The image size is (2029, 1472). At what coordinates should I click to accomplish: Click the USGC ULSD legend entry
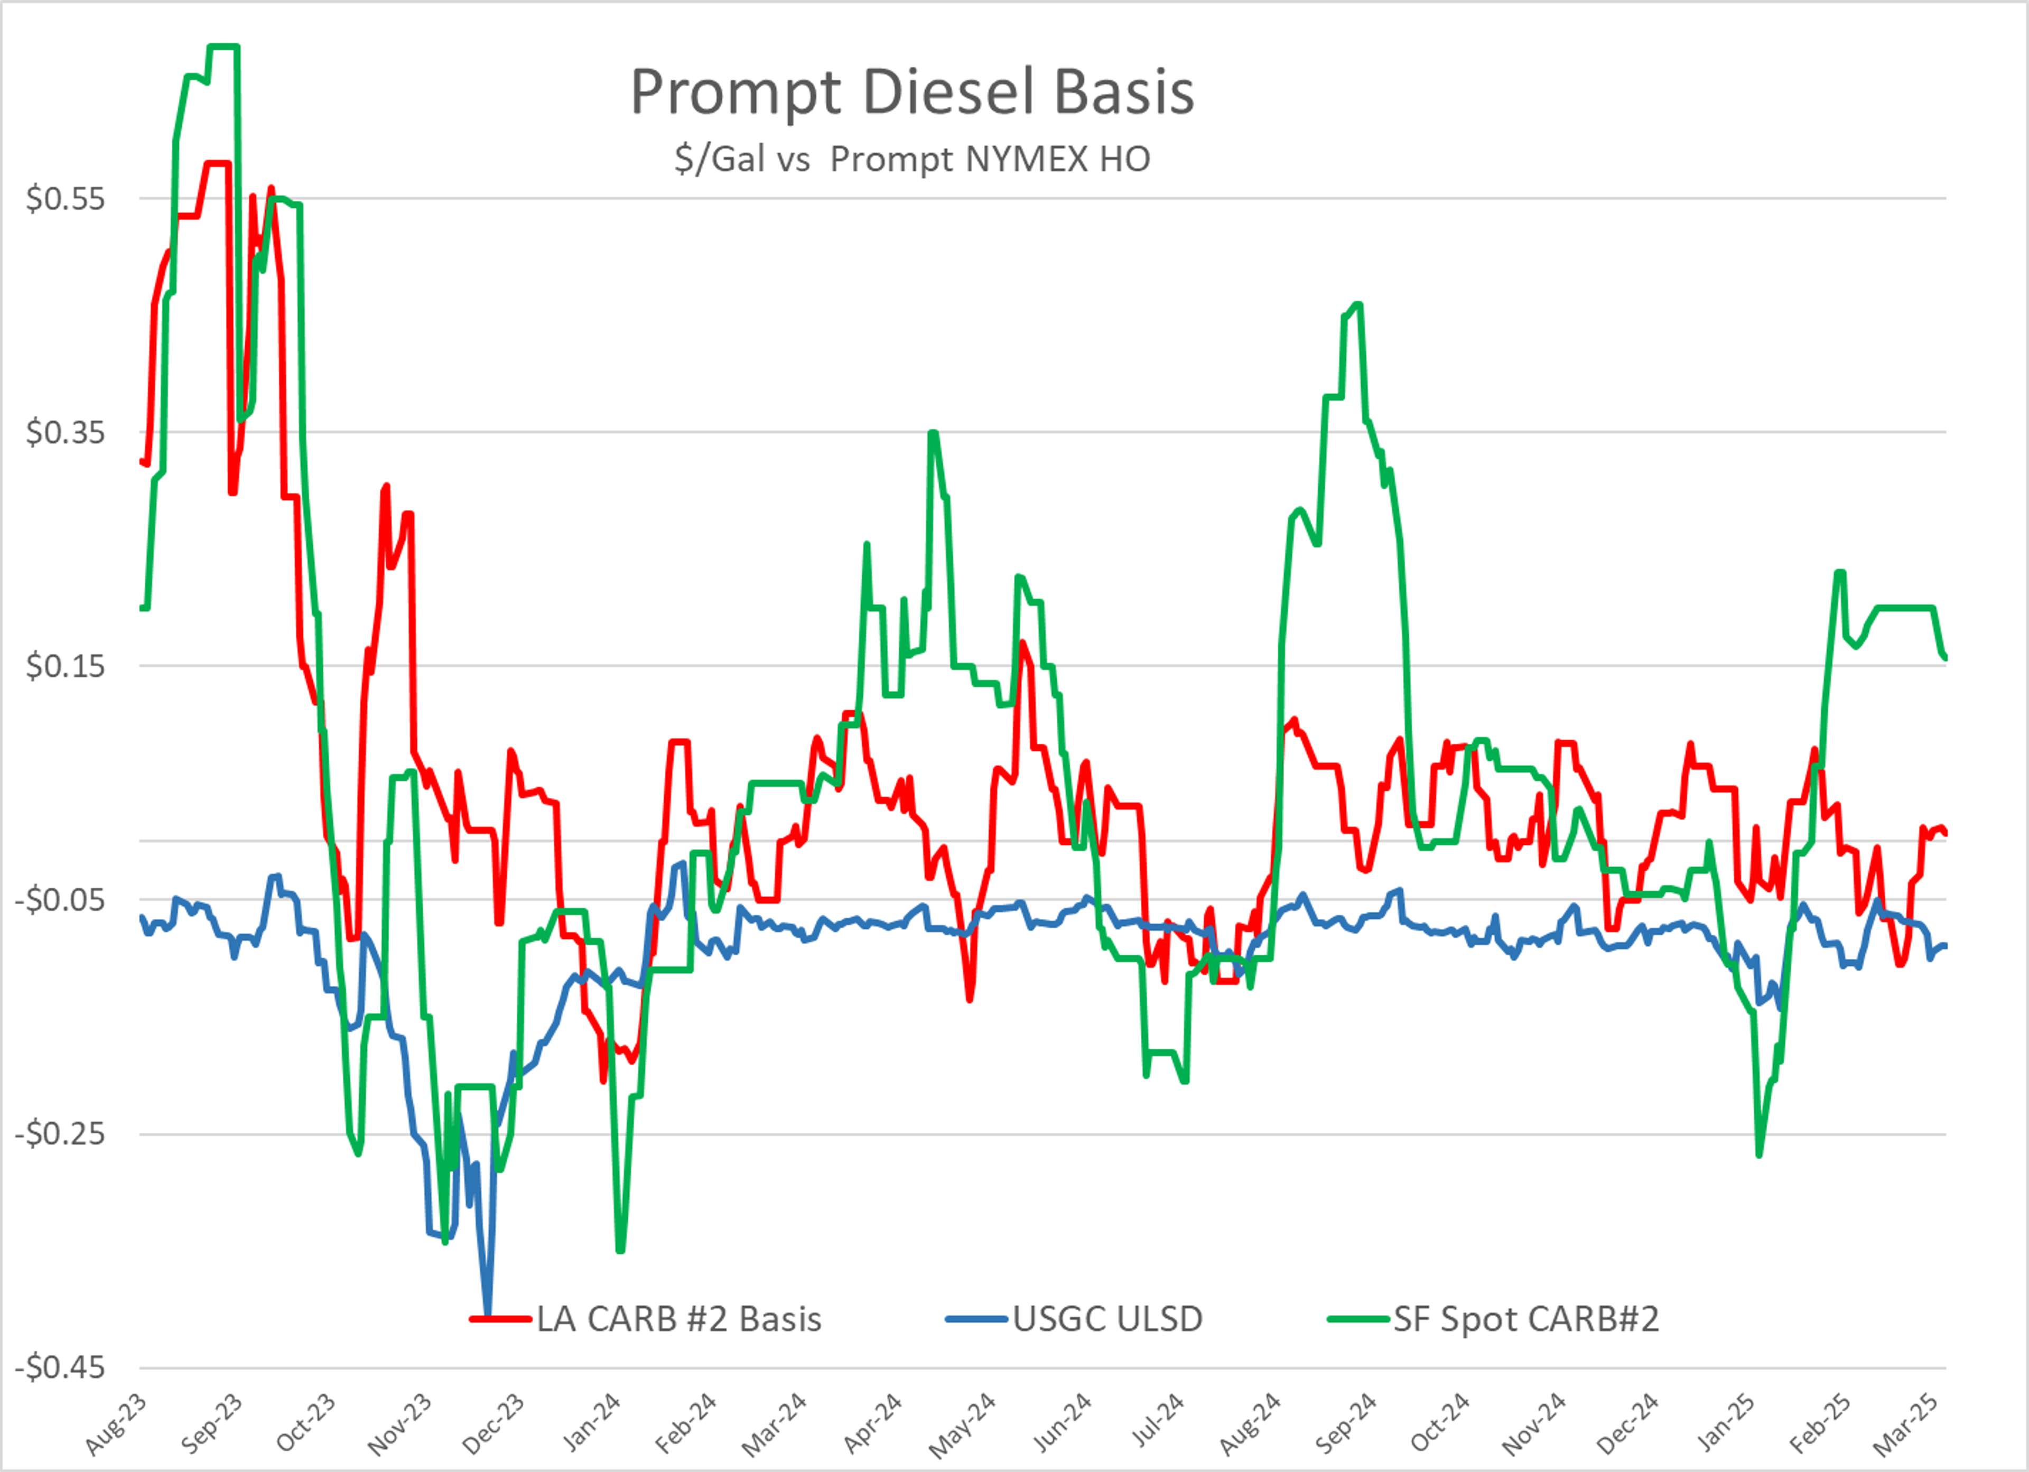(x=1107, y=1320)
